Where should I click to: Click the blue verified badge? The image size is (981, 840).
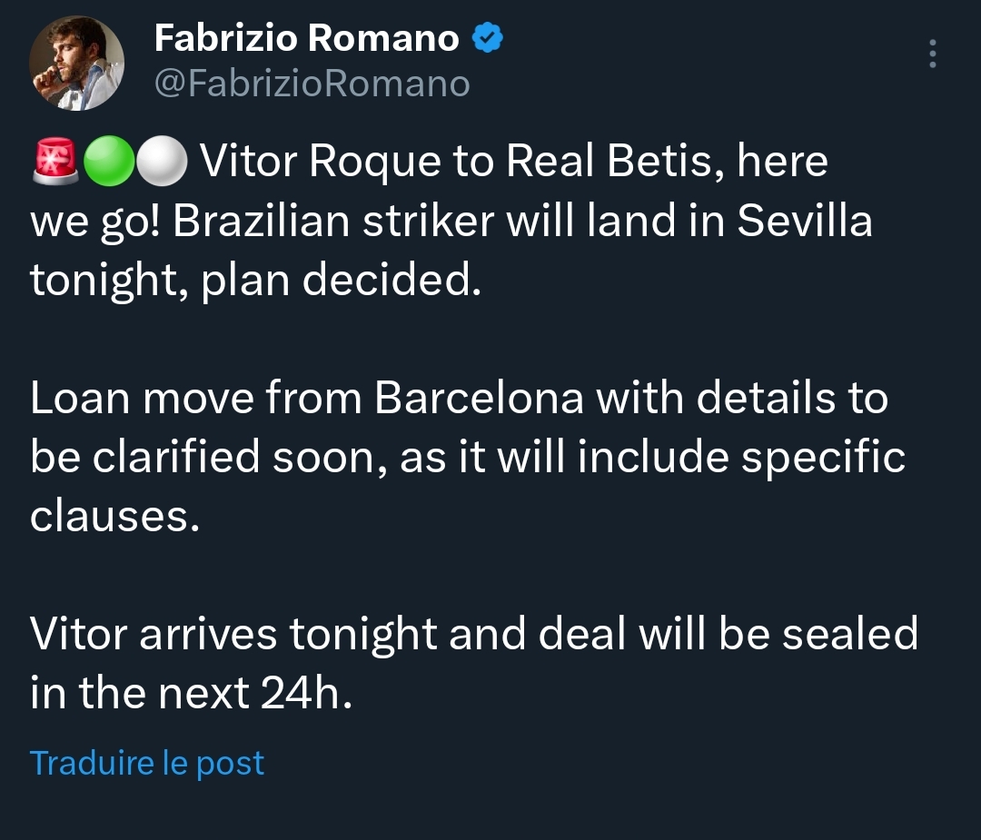(x=487, y=37)
